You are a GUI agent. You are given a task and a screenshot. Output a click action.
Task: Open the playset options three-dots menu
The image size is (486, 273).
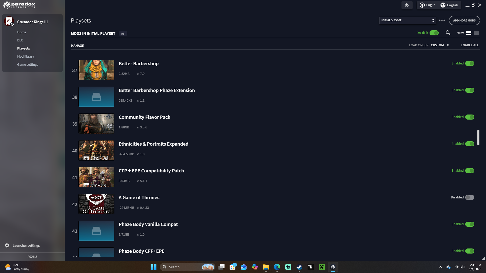tap(442, 20)
